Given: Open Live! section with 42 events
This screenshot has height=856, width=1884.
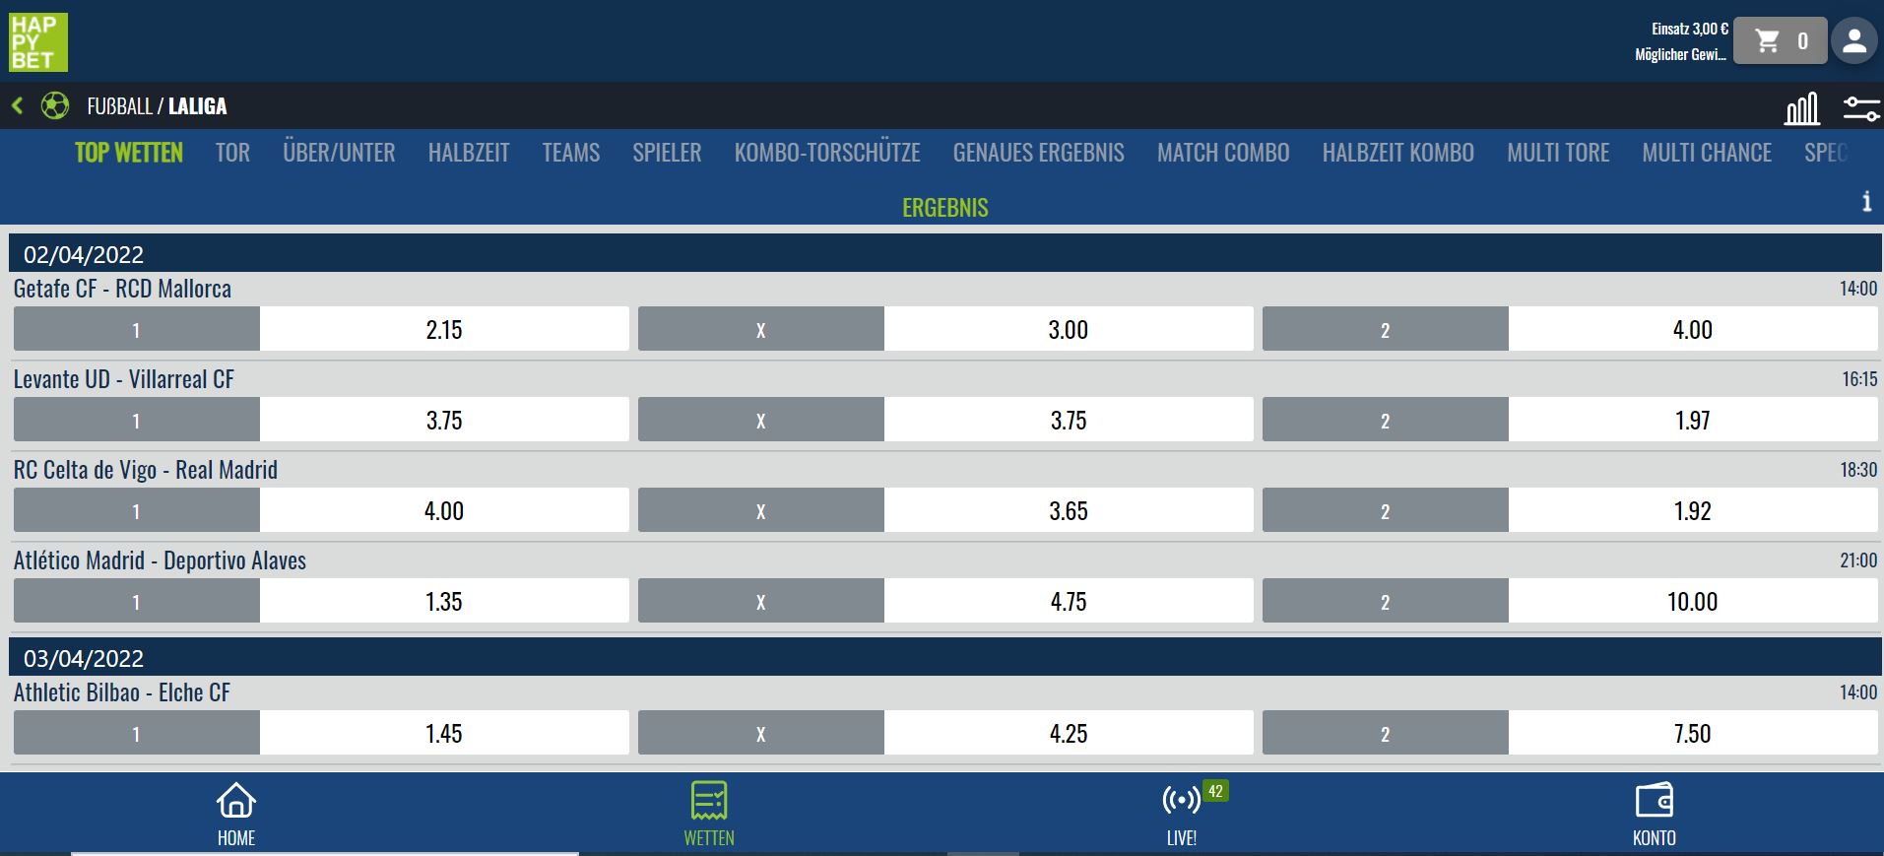Looking at the screenshot, I should (1182, 814).
